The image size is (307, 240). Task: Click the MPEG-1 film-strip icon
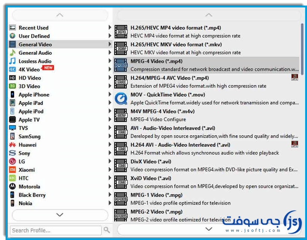(121, 199)
